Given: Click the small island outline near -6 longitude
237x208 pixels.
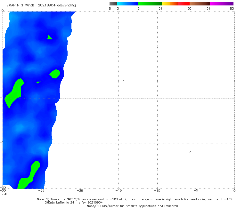Looking at the screenshot, I should point(190,152).
